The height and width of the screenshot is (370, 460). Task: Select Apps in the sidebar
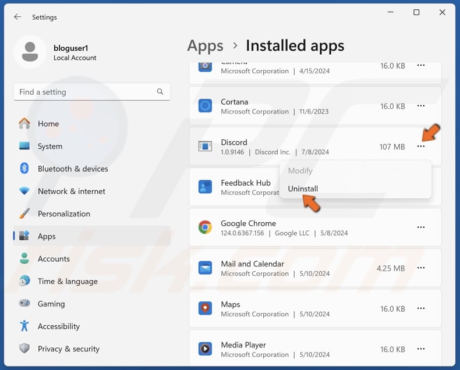tap(92, 236)
